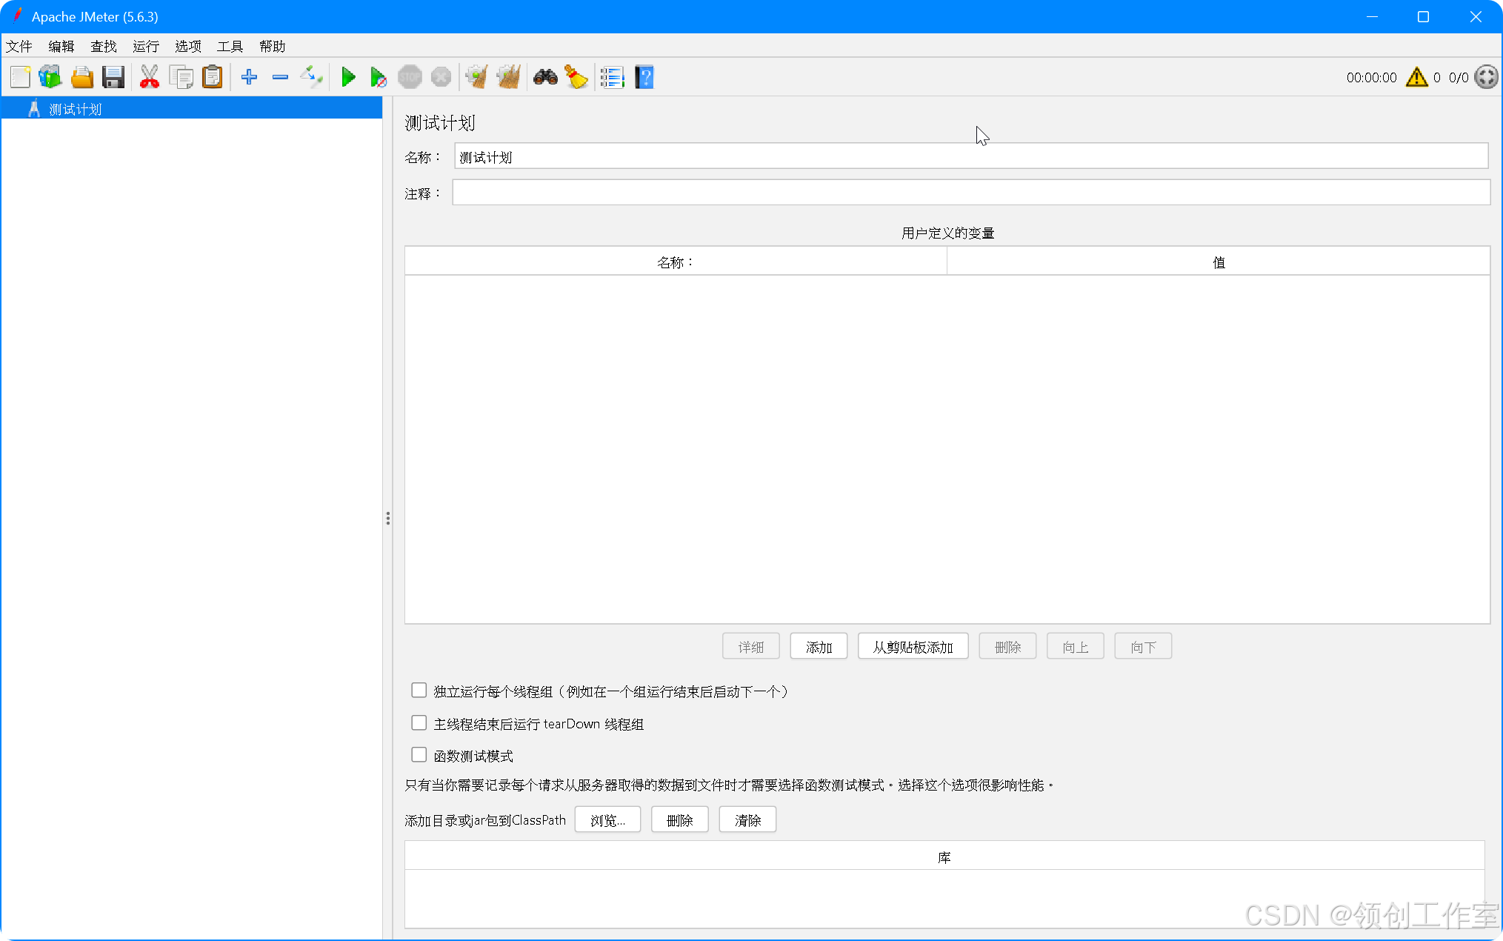Start the test with green play icon
This screenshot has width=1503, height=941.
point(347,76)
